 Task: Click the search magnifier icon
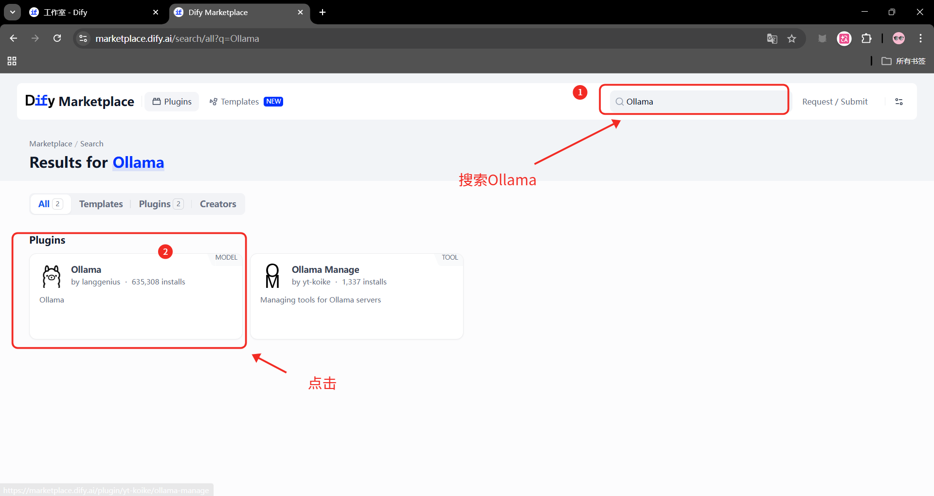tap(619, 102)
